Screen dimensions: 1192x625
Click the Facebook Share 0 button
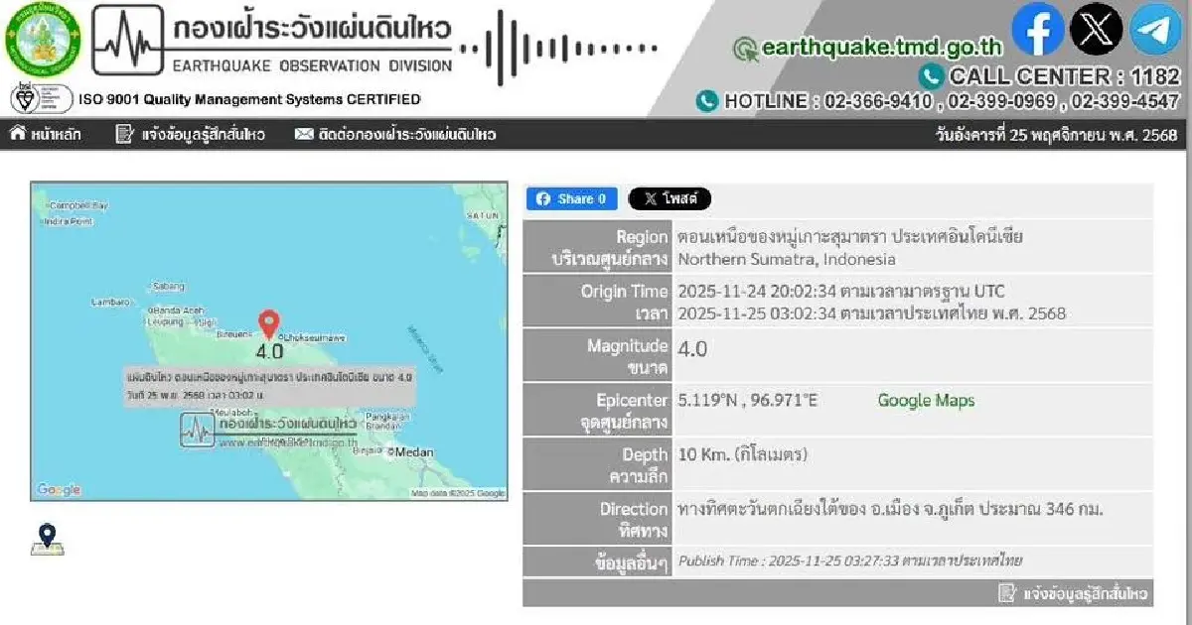pyautogui.click(x=571, y=198)
